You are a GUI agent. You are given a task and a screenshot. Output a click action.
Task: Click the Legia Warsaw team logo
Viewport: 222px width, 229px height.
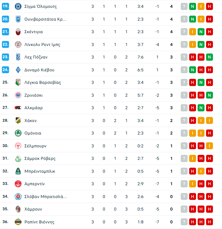click(18, 83)
